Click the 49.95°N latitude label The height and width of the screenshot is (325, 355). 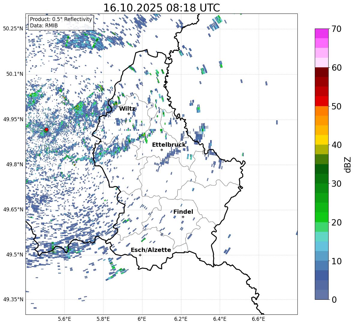(x=13, y=119)
